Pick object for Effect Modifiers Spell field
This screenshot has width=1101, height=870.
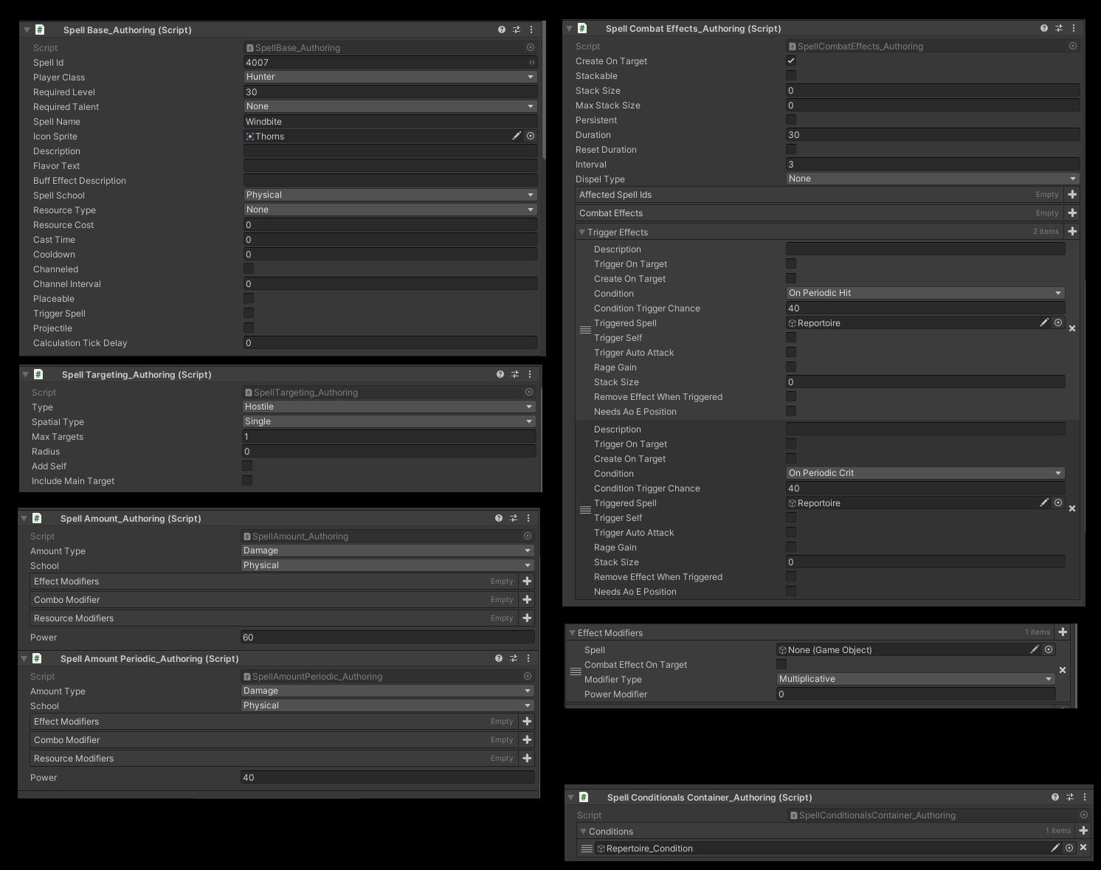(1049, 650)
